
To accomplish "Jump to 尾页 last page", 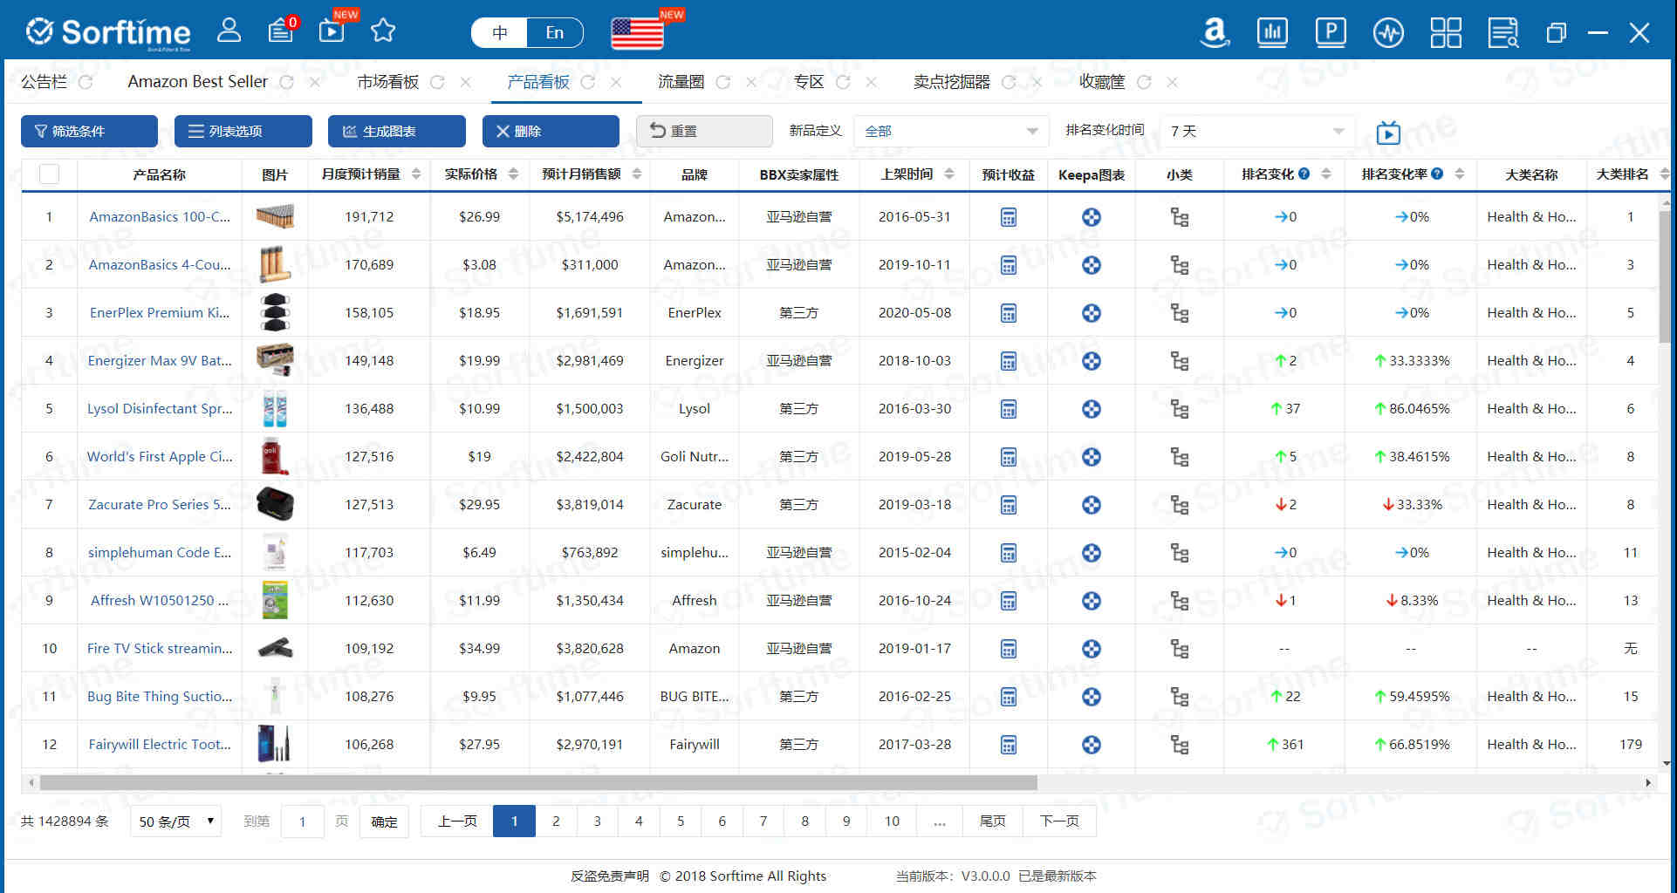I will tap(992, 821).
